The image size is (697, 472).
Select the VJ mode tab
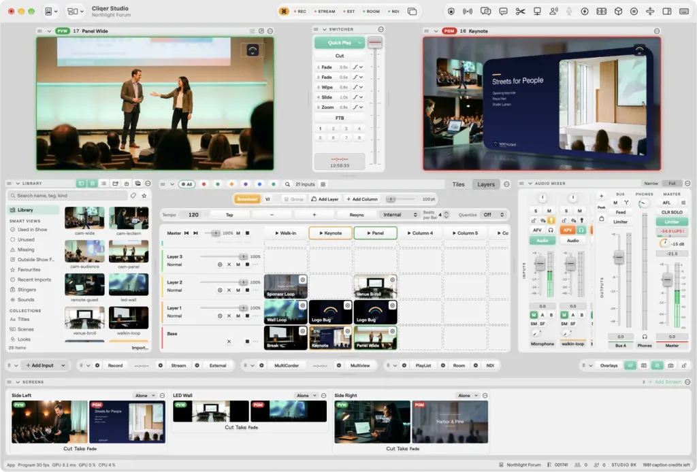pos(268,199)
